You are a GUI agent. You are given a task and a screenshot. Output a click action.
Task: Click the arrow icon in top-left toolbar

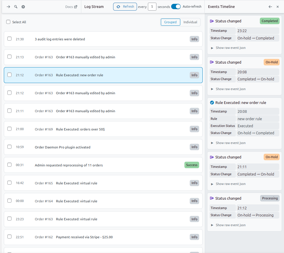(x=9, y=6)
